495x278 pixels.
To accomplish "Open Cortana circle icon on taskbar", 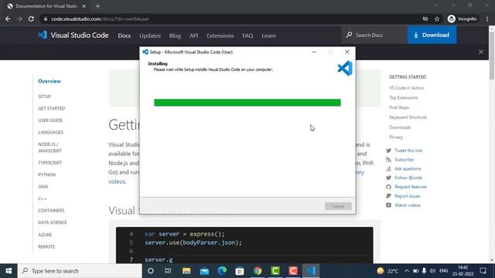I will pos(151,271).
